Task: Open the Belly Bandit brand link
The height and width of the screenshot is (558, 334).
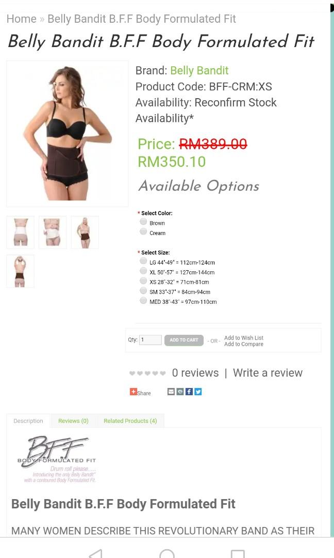Action: [199, 70]
